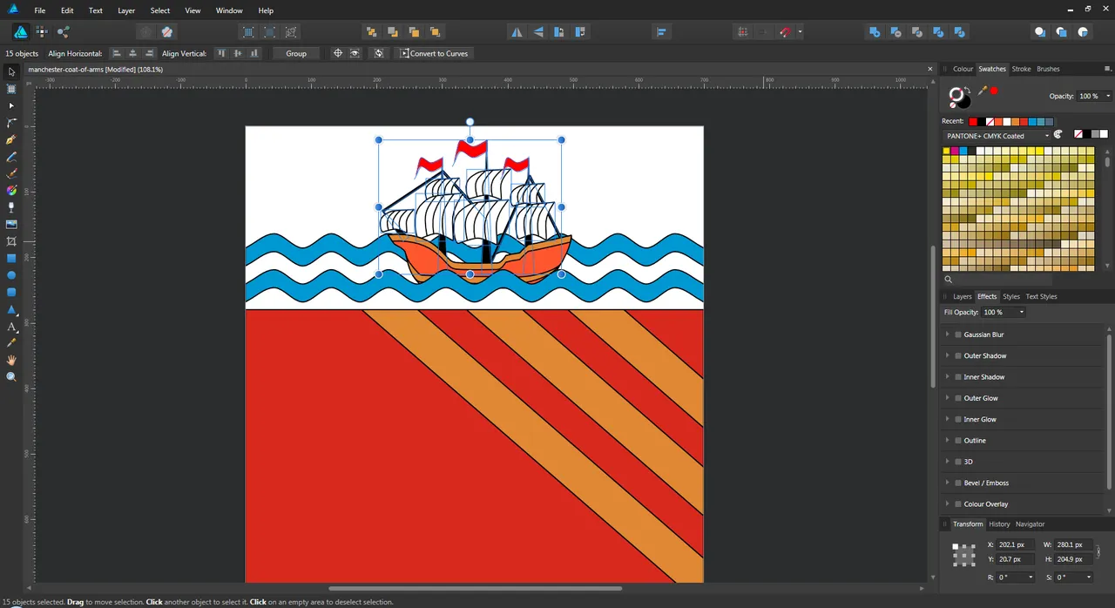Select the Fill (gradient) tool

[11, 190]
